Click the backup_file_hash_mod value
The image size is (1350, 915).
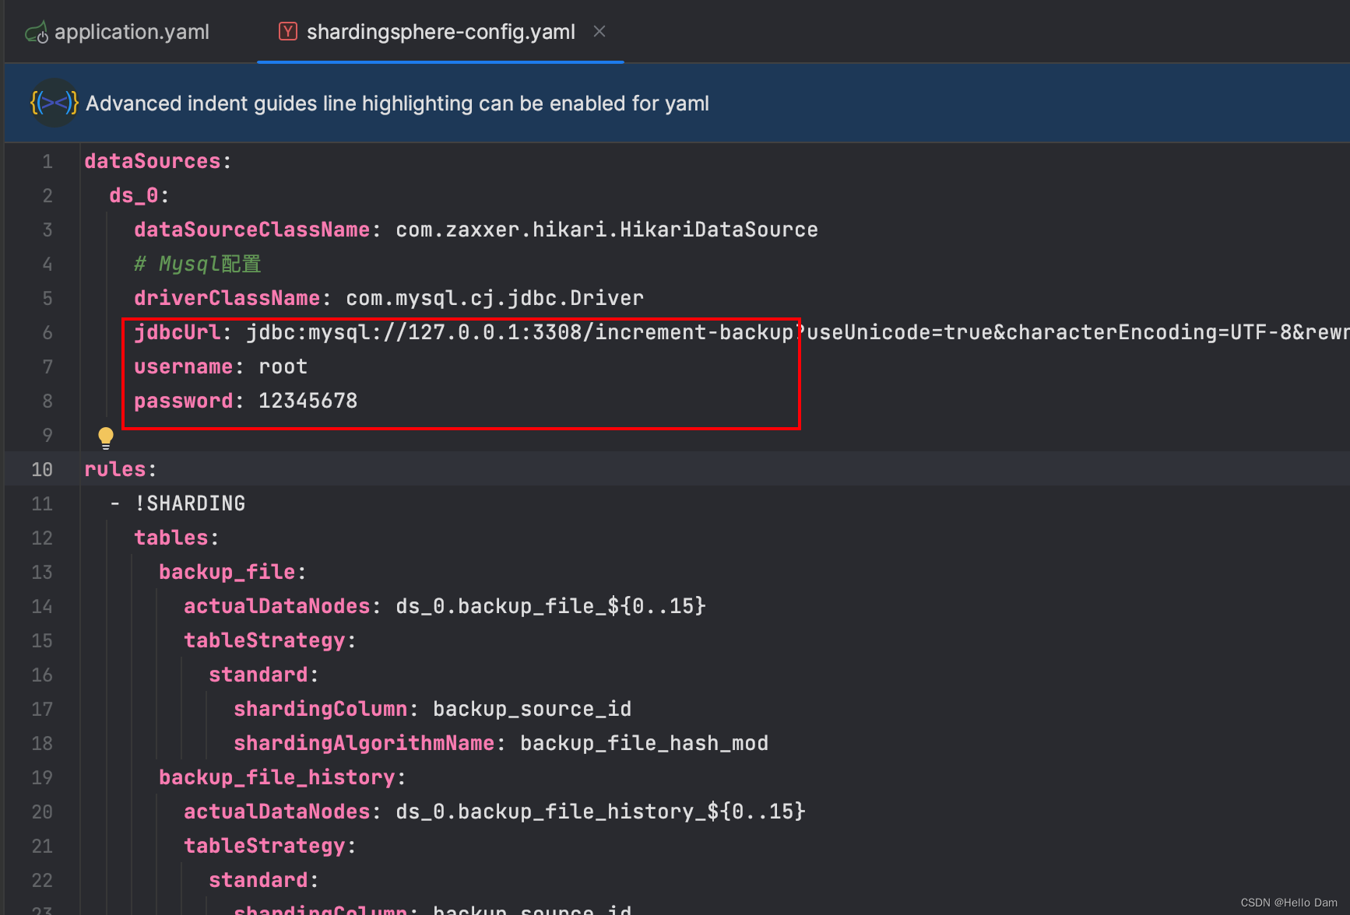[644, 743]
